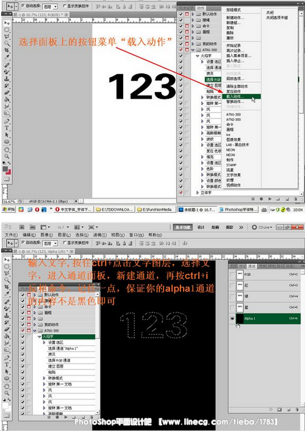Open E:\FunshionMedia folder in the taskbar
Screen dimensions: 305x431
pos(156,209)
